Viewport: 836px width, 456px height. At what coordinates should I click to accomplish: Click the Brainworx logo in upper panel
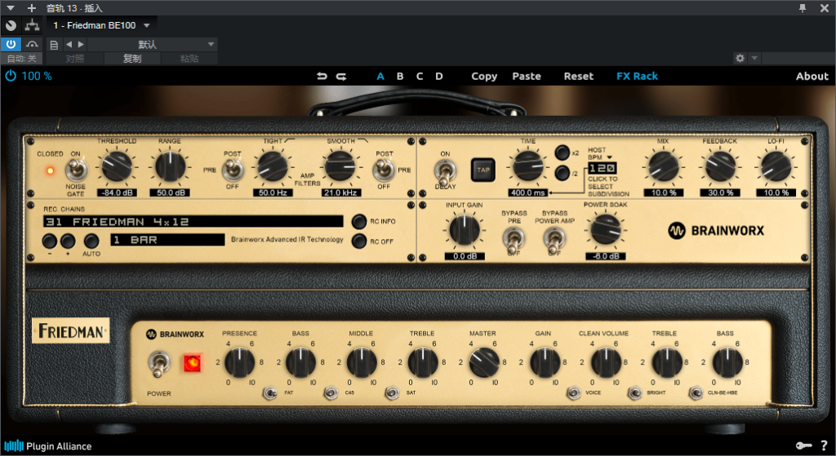coord(716,231)
